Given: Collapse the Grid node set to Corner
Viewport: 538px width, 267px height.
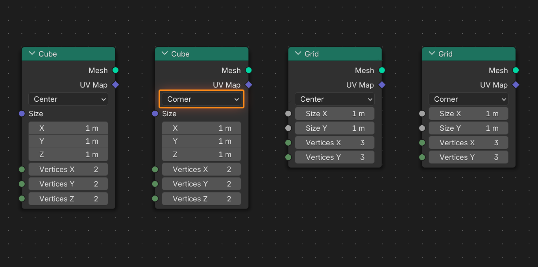Looking at the screenshot, I should click(432, 54).
